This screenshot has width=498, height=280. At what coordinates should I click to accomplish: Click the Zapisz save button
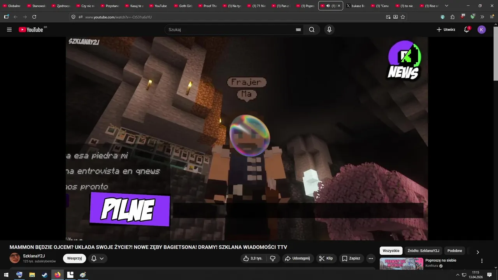coord(351,258)
